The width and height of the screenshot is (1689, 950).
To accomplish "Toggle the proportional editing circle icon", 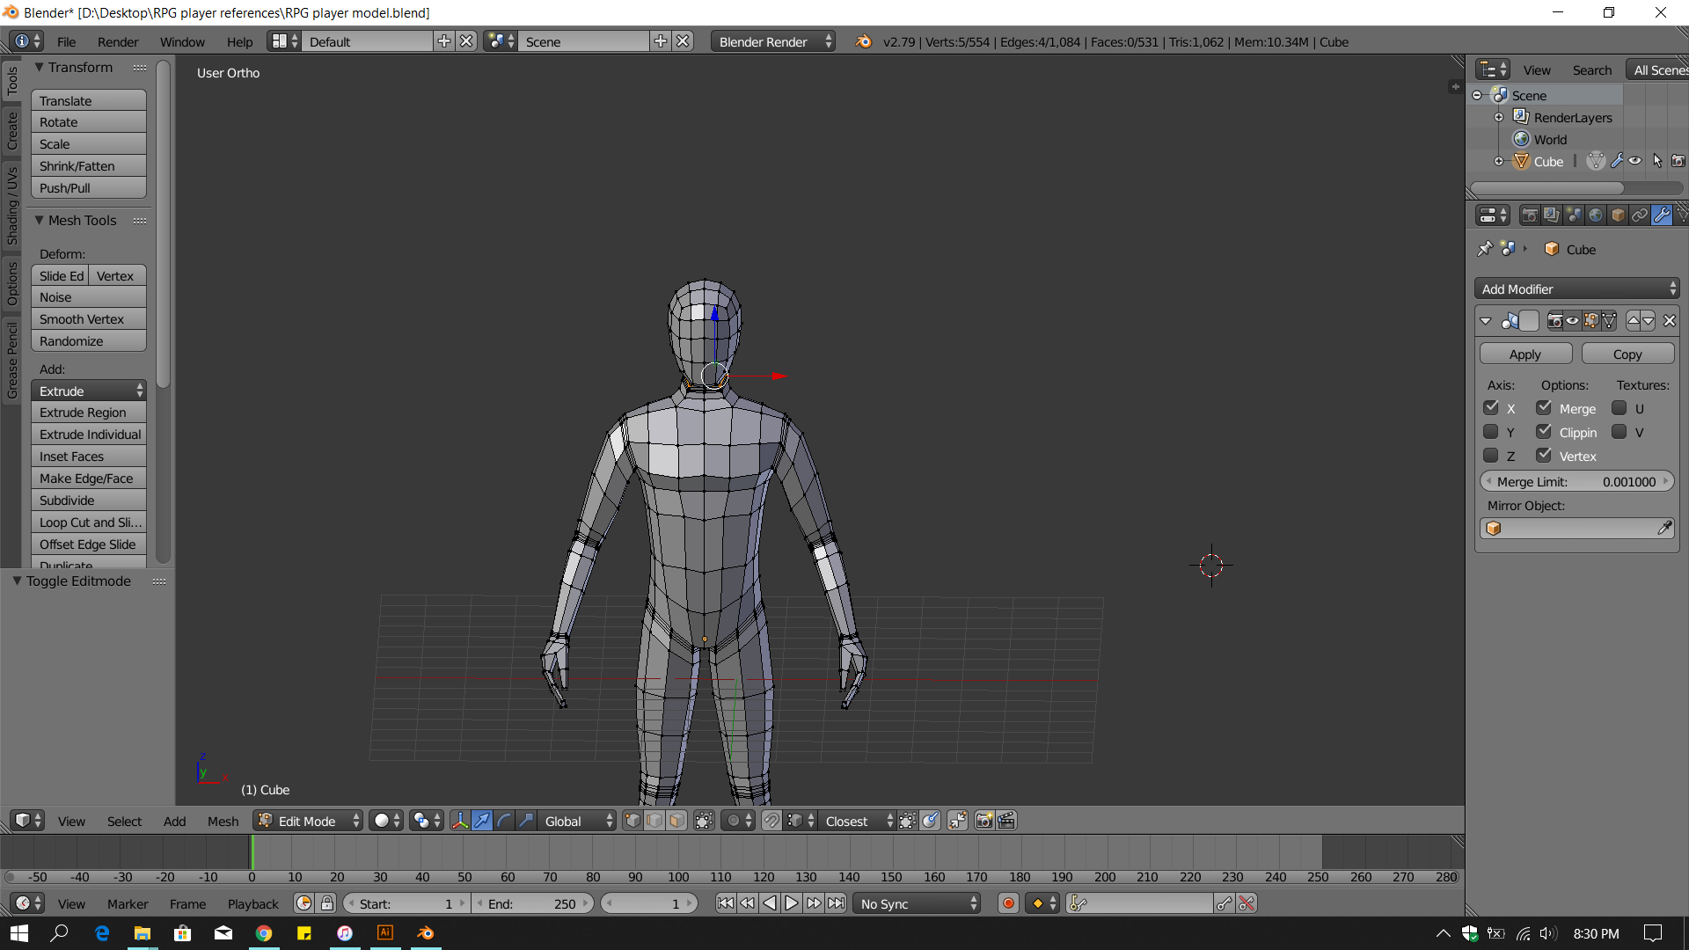I will click(734, 821).
